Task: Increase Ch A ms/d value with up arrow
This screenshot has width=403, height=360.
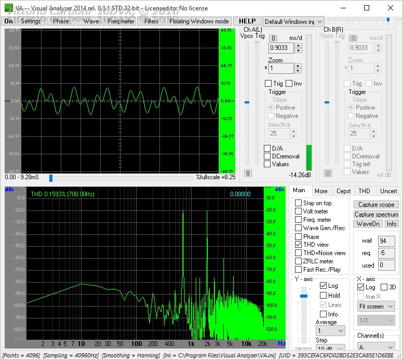Action: click(298, 46)
